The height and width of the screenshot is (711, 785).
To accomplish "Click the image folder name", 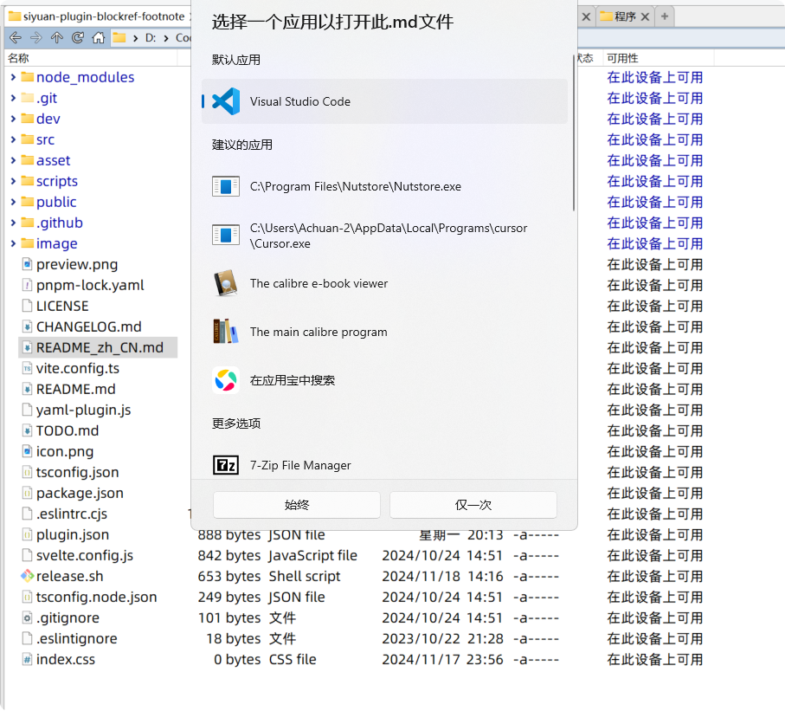I will [x=56, y=243].
